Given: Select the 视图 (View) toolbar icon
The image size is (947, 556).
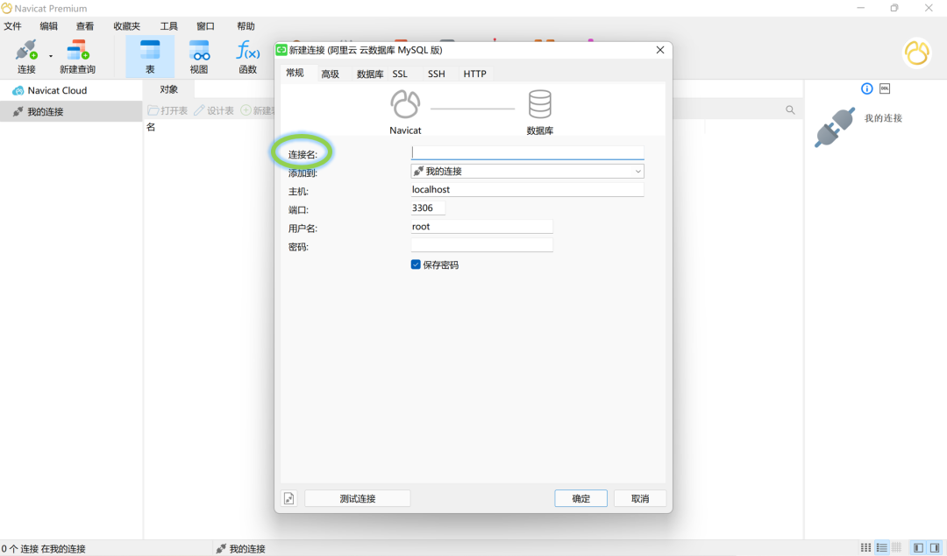Looking at the screenshot, I should pos(199,57).
